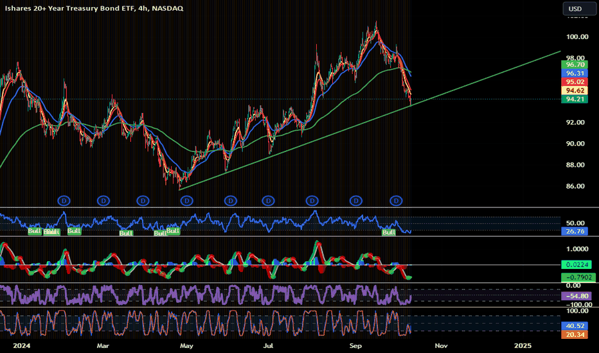Select the green ascending trendline's extension past the last candle

click(x=486, y=78)
